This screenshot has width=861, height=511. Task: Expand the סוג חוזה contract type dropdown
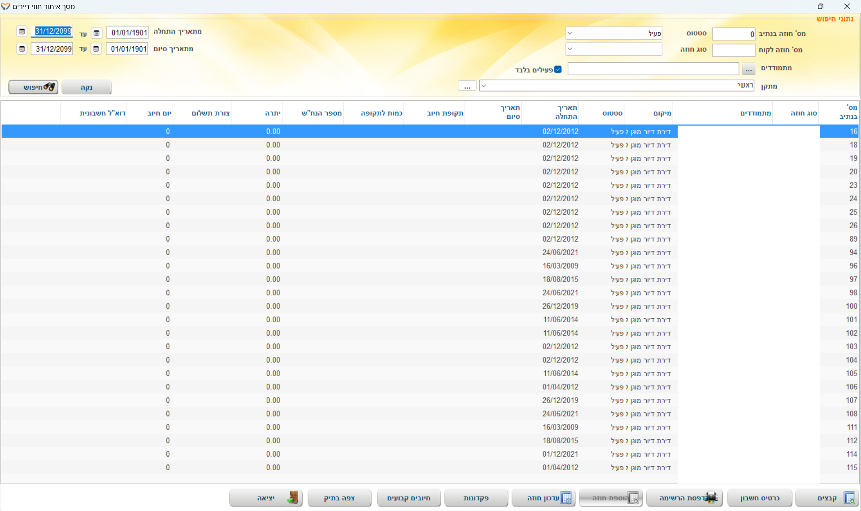coord(570,49)
